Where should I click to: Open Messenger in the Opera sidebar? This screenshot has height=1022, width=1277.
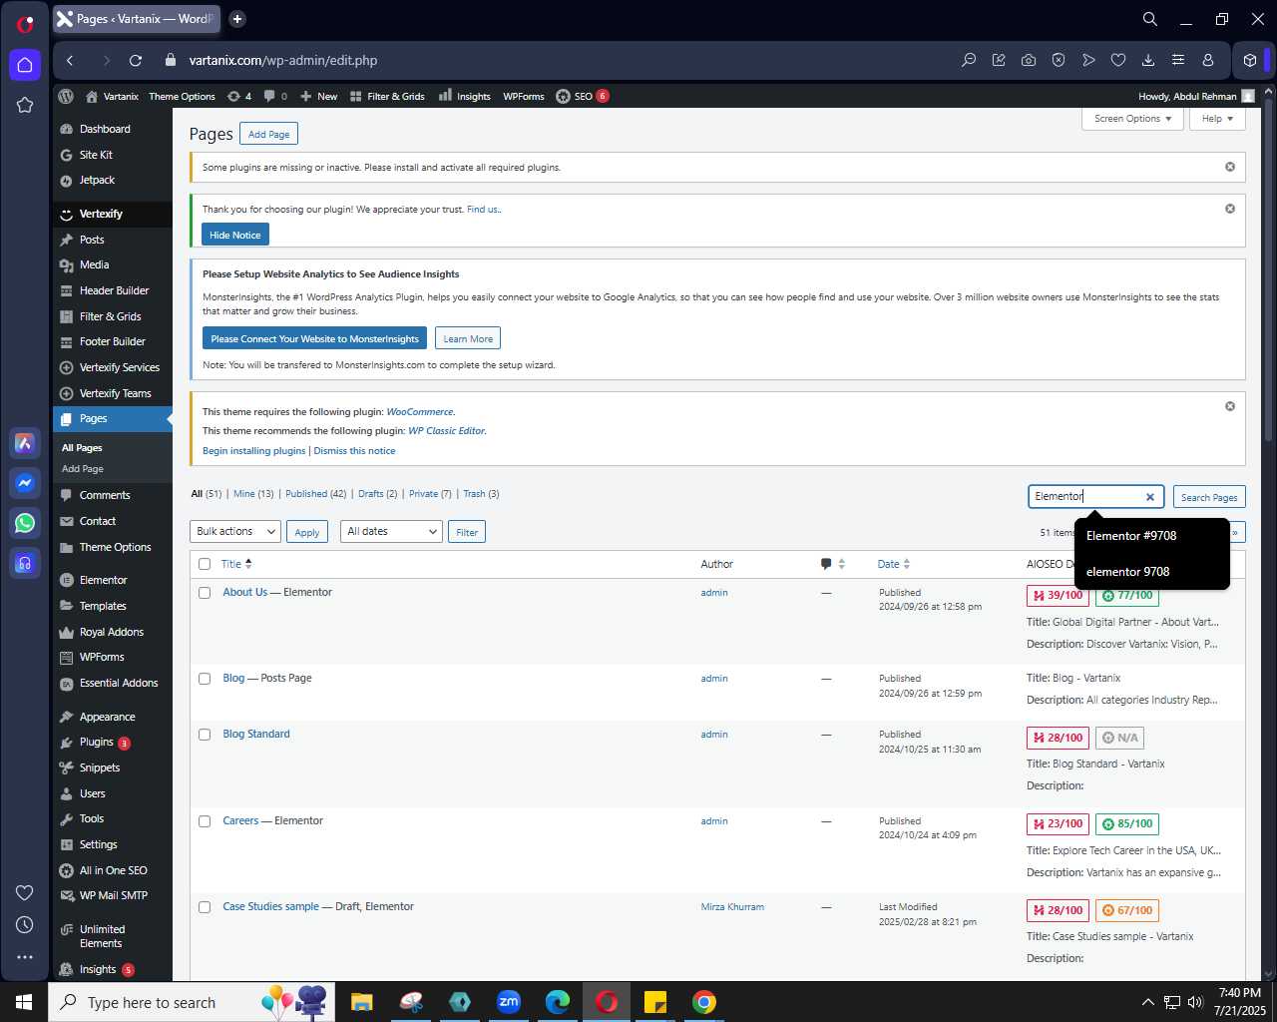(x=25, y=483)
